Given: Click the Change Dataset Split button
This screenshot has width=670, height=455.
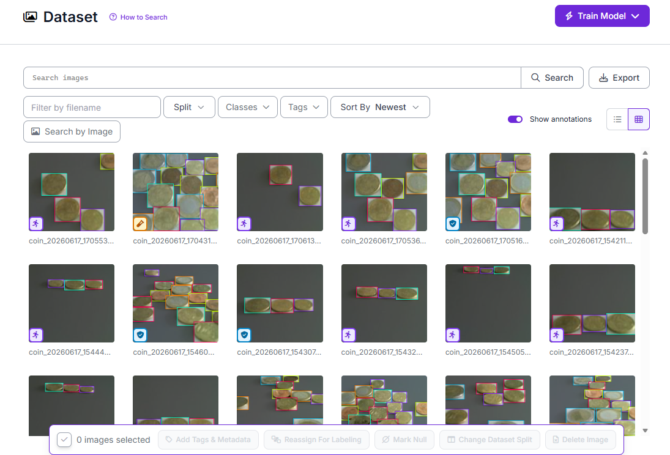Looking at the screenshot, I should pyautogui.click(x=489, y=440).
